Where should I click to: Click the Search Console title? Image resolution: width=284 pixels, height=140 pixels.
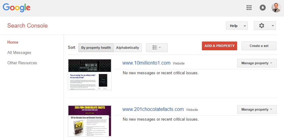27,26
